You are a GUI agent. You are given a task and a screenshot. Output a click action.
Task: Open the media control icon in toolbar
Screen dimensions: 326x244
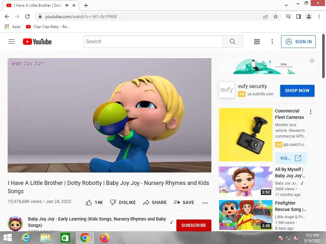point(288,17)
